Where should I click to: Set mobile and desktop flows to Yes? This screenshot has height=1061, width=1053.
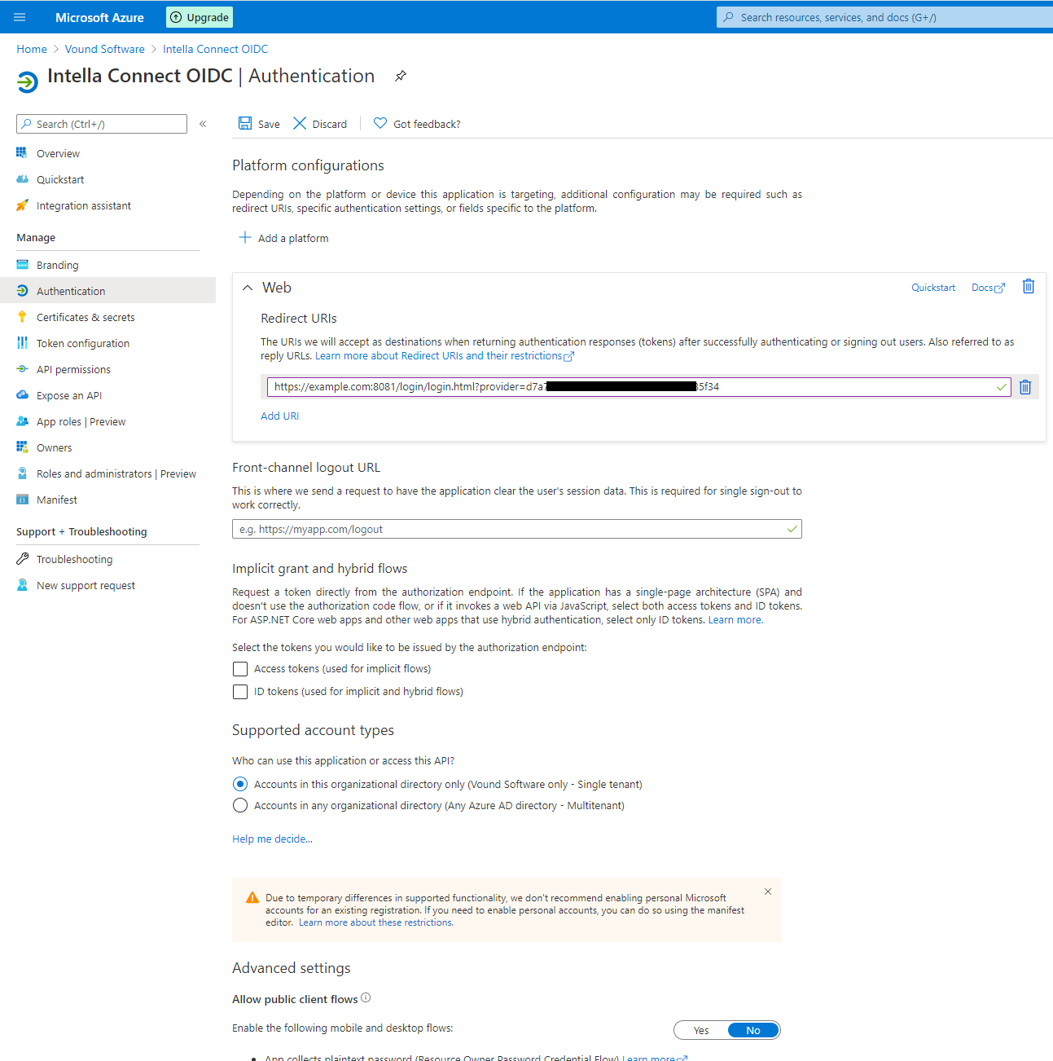tap(700, 1029)
